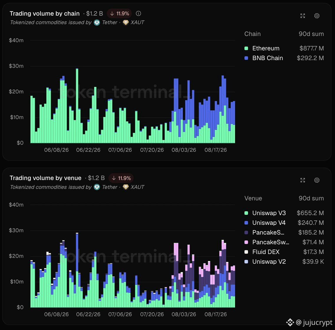This screenshot has height=330, width=335.
Task: Click the $17.3 M Fluid DEX value
Action: [313, 252]
